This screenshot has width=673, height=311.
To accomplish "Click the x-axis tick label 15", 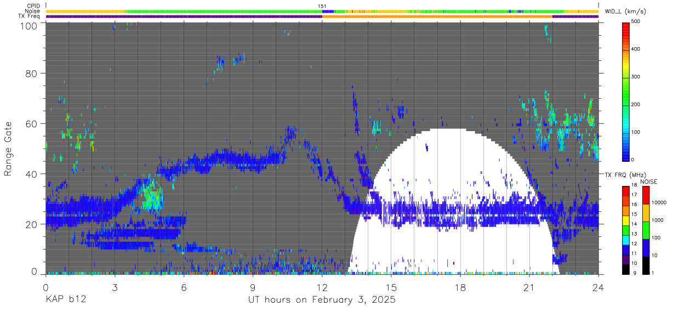I will (391, 287).
